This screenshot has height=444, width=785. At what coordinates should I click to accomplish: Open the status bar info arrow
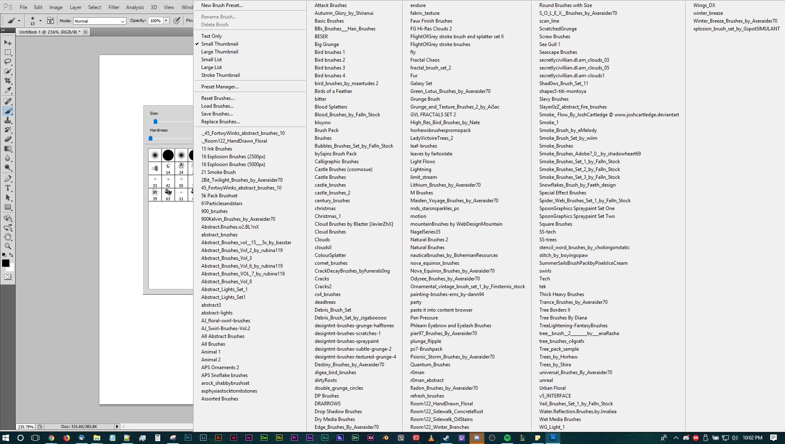point(117,427)
